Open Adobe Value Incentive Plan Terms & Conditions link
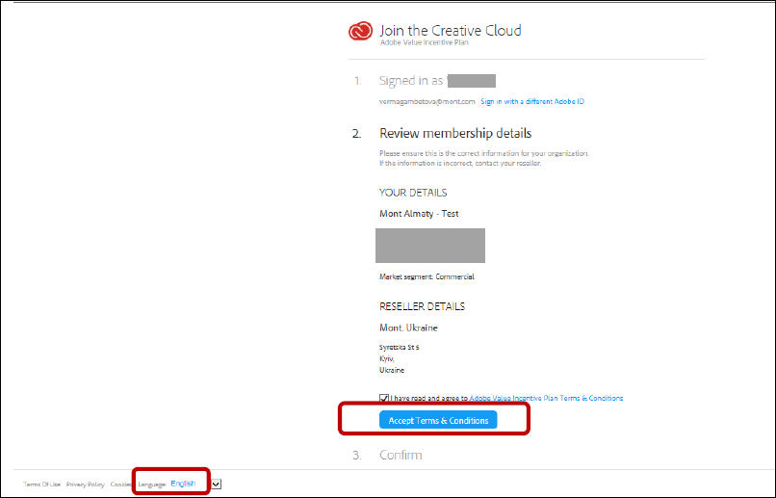 coord(546,398)
